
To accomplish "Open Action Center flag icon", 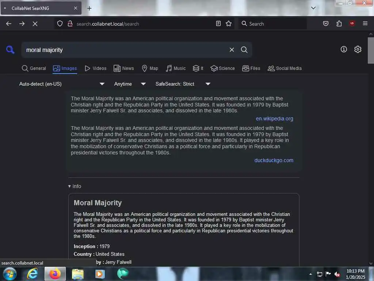I will coord(328,274).
